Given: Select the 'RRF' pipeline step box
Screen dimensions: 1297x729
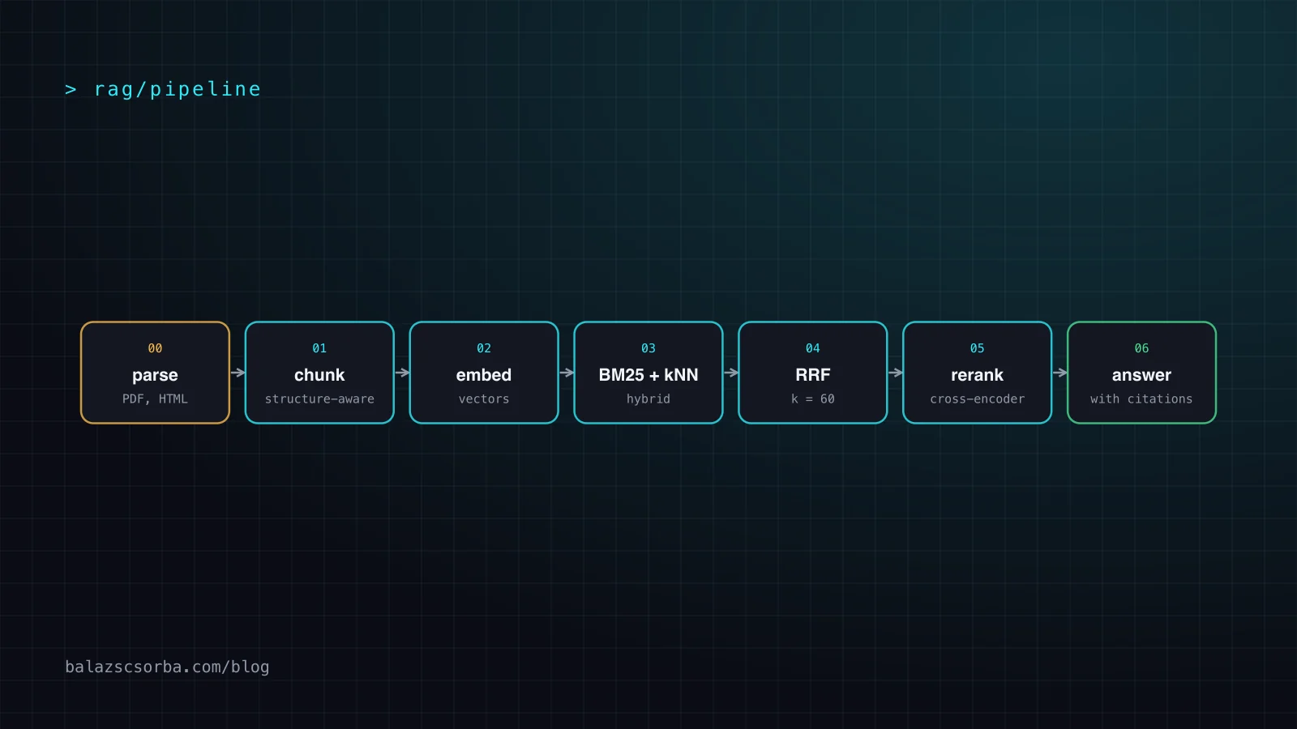Looking at the screenshot, I should pyautogui.click(x=813, y=373).
